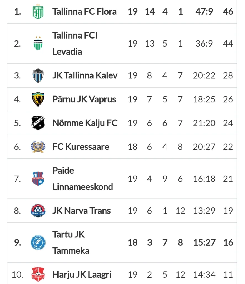Click the Tallinna FC Flora crest icon

coord(38,12)
